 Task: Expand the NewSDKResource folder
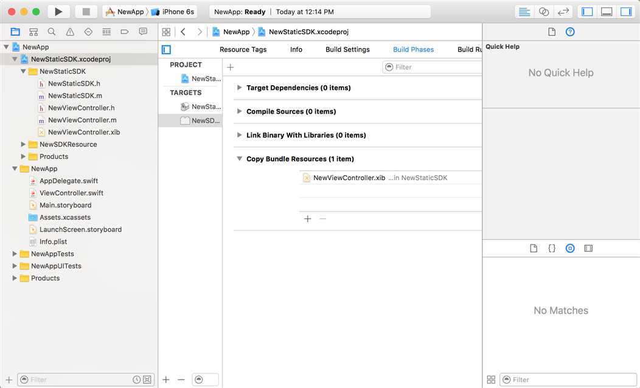(23, 144)
